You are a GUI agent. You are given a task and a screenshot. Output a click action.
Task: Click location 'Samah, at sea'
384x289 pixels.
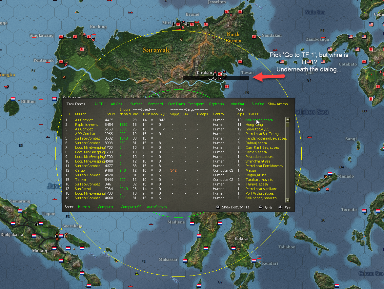click(256, 152)
